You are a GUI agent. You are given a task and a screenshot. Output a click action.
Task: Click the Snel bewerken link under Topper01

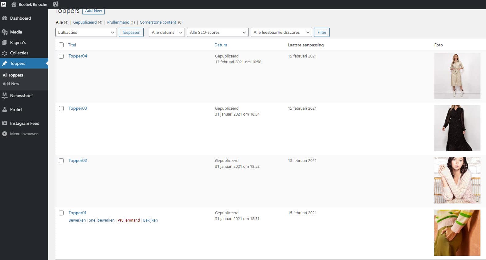tap(102, 220)
